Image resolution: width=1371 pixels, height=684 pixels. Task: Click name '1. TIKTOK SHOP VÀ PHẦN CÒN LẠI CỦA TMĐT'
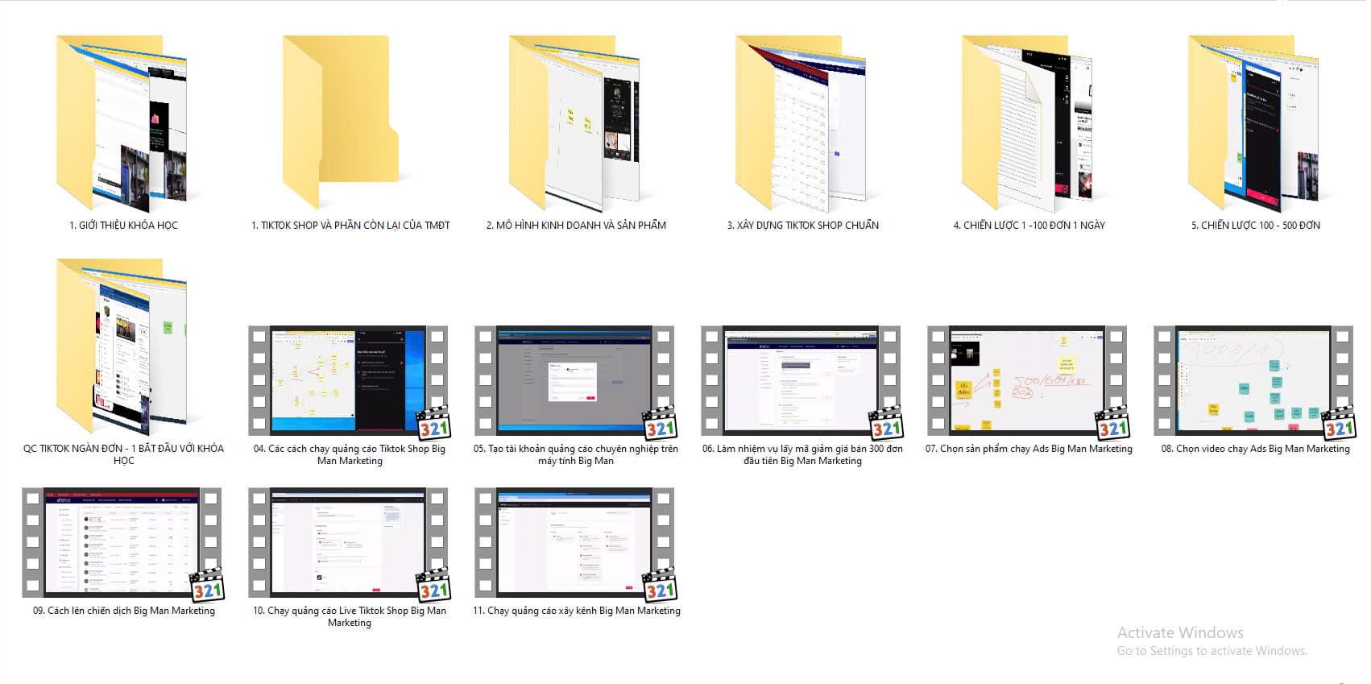(350, 226)
